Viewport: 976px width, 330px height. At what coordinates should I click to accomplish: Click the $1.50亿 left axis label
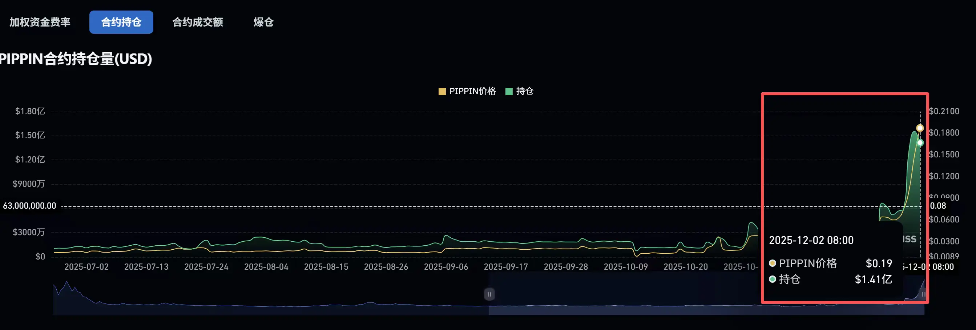tap(30, 135)
